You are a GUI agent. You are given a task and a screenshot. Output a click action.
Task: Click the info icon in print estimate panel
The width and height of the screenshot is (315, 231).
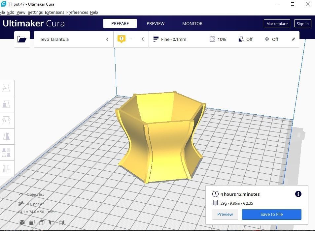298,194
